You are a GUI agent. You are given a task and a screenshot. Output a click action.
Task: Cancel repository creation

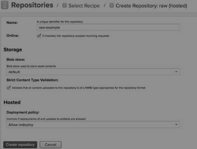point(51,145)
